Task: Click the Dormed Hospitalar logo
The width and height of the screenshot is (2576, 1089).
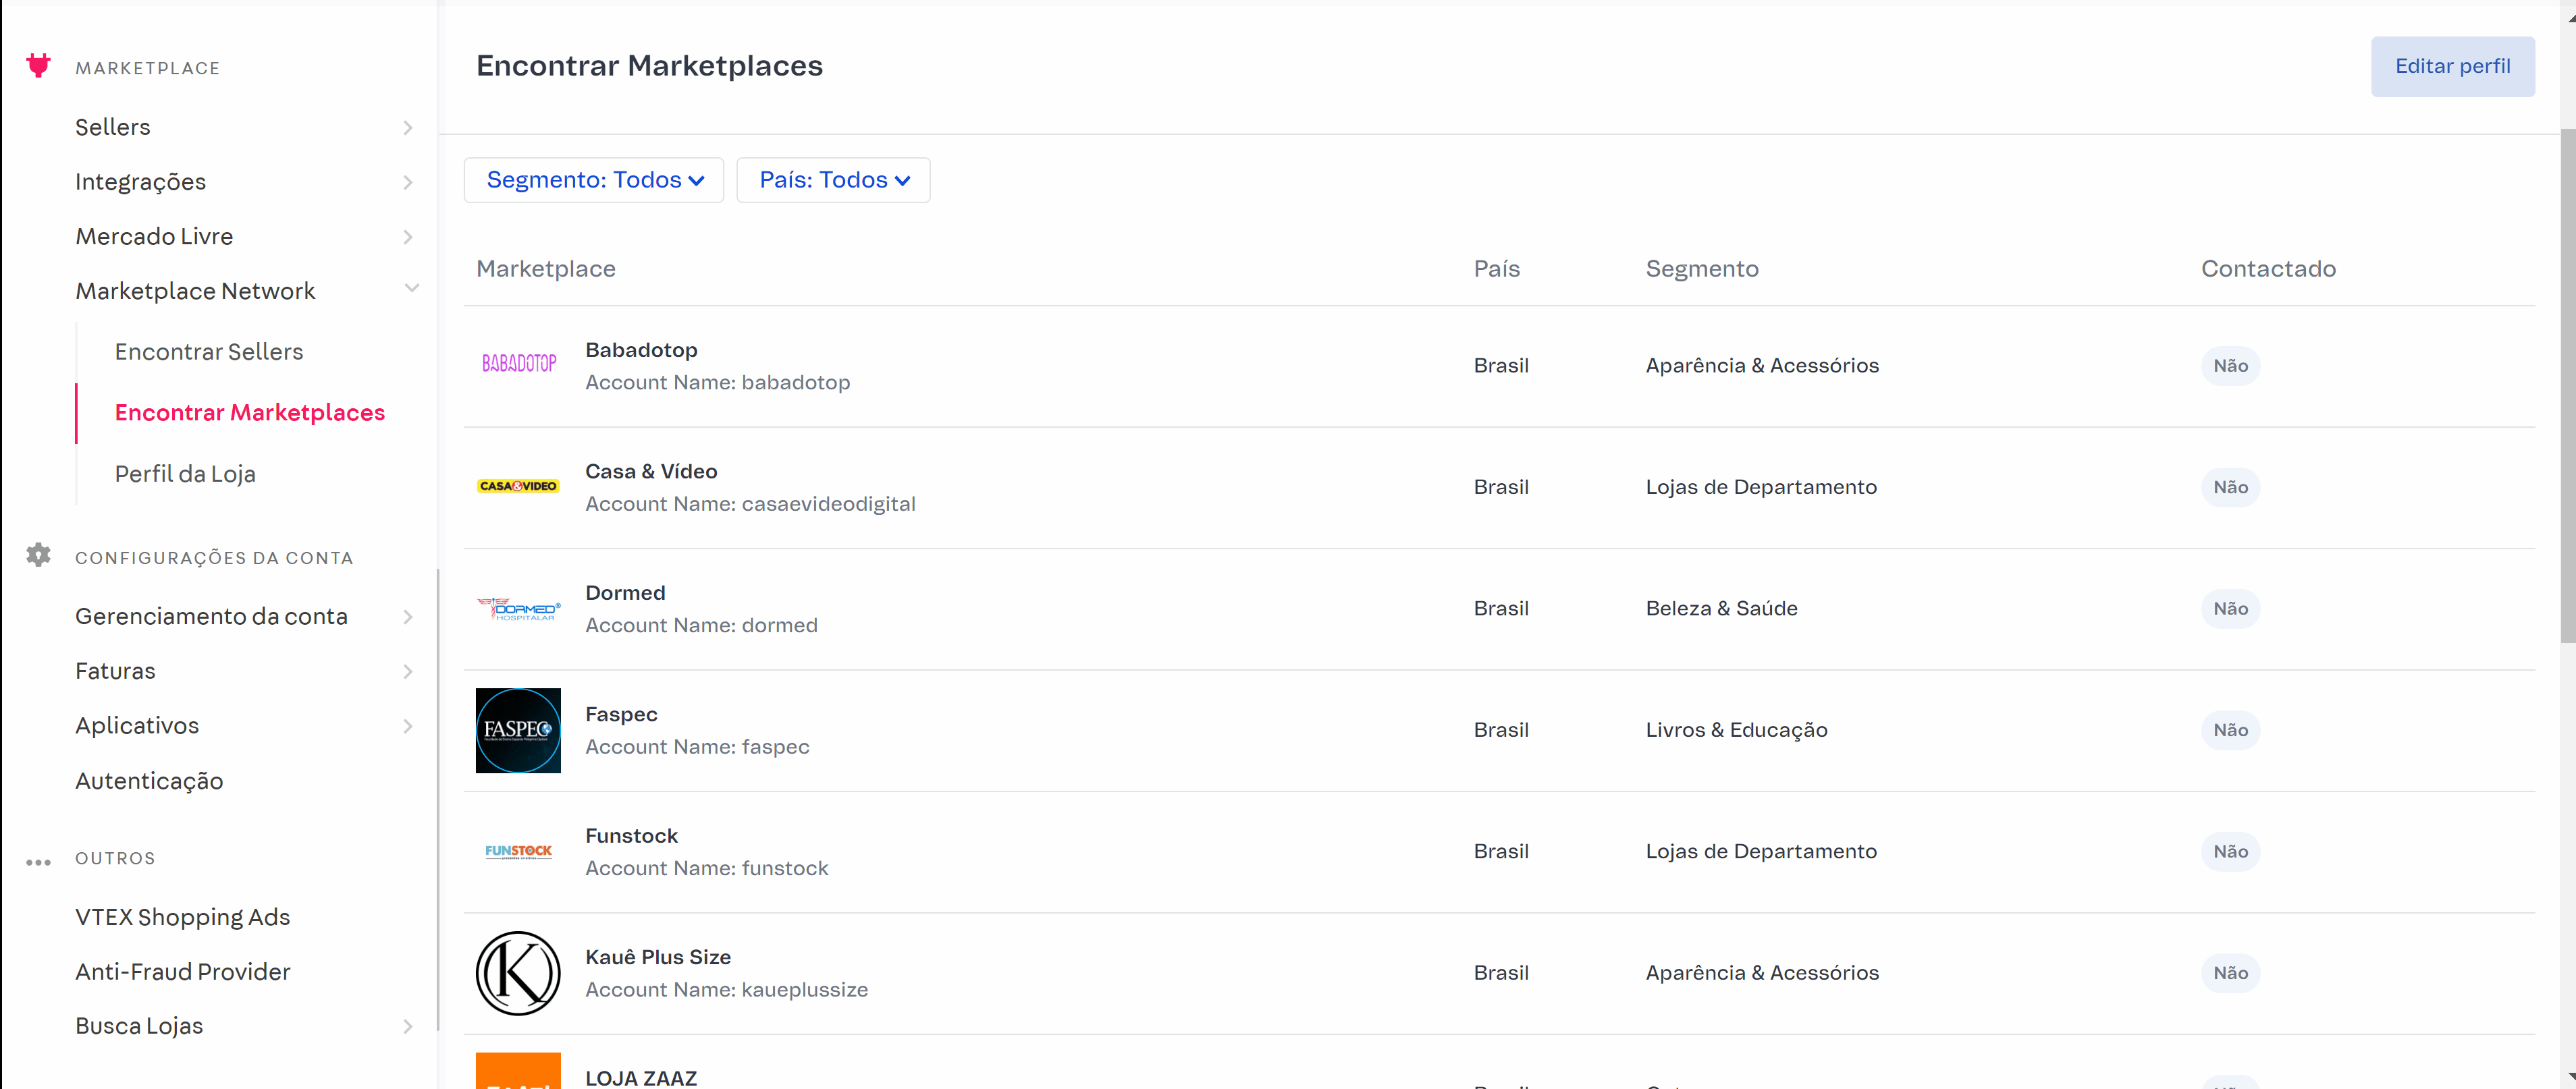Action: (518, 609)
